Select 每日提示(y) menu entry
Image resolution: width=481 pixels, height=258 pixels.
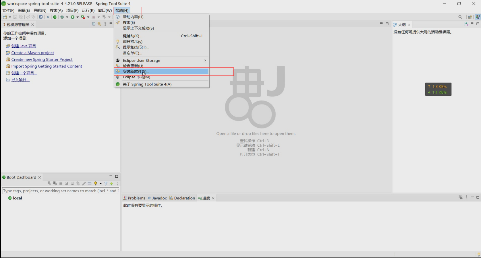pos(161,42)
